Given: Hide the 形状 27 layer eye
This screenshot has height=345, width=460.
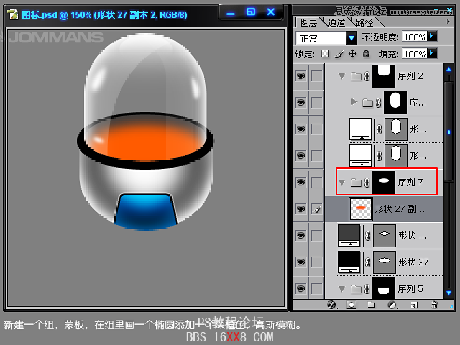Looking at the screenshot, I should 300,262.
